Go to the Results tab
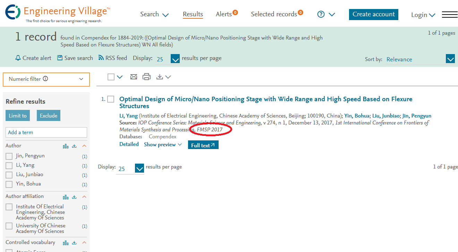This screenshot has height=252, width=458. (x=193, y=14)
